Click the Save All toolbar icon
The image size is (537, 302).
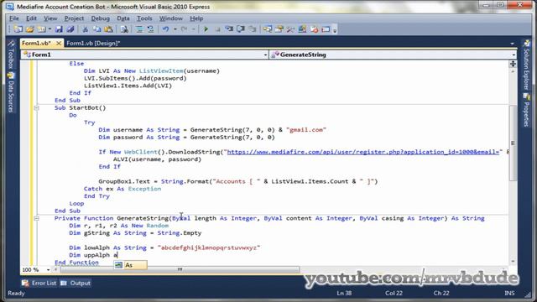70,29
